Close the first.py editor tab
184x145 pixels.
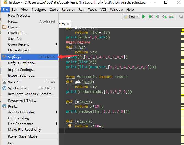(x=68, y=24)
